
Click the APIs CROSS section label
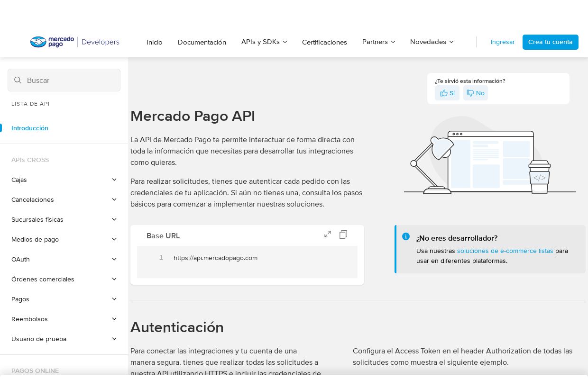pyautogui.click(x=30, y=160)
